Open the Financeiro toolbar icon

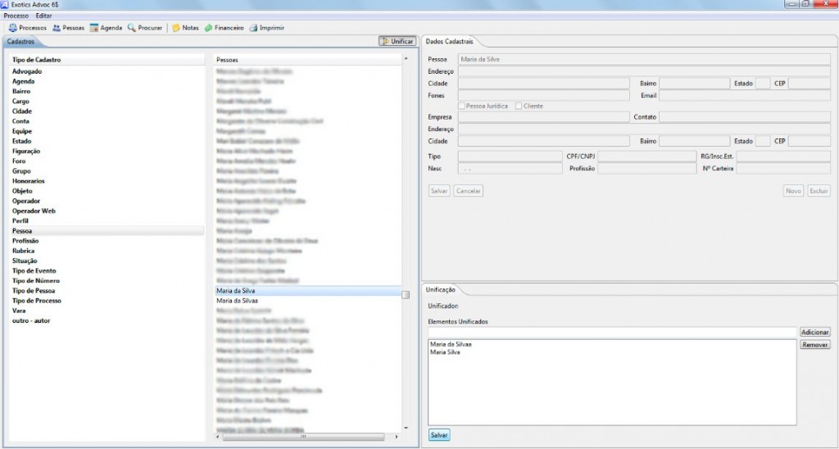[209, 28]
